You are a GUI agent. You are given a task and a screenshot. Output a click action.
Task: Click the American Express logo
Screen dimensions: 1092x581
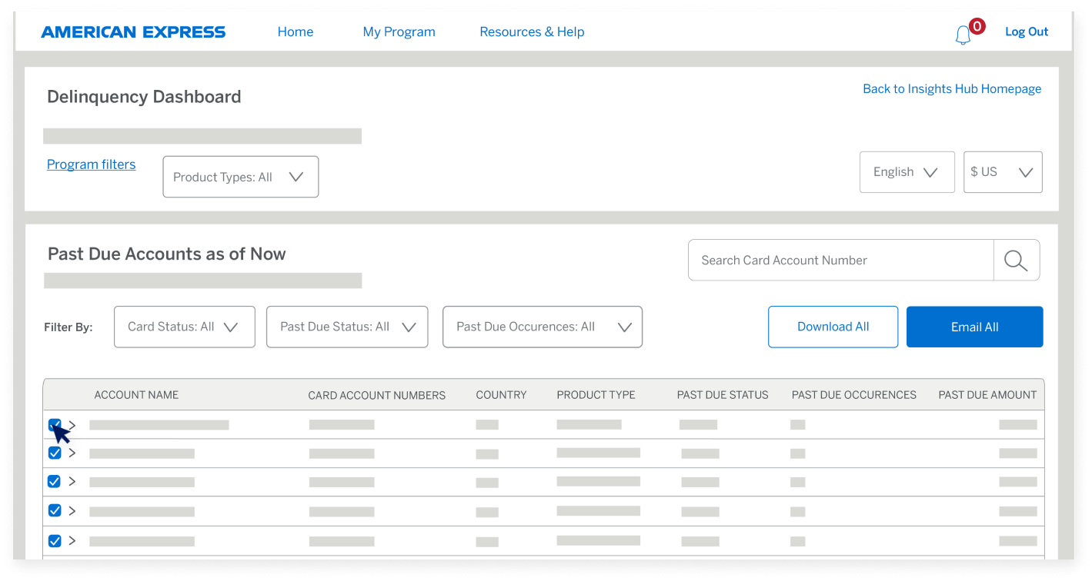pos(132,32)
